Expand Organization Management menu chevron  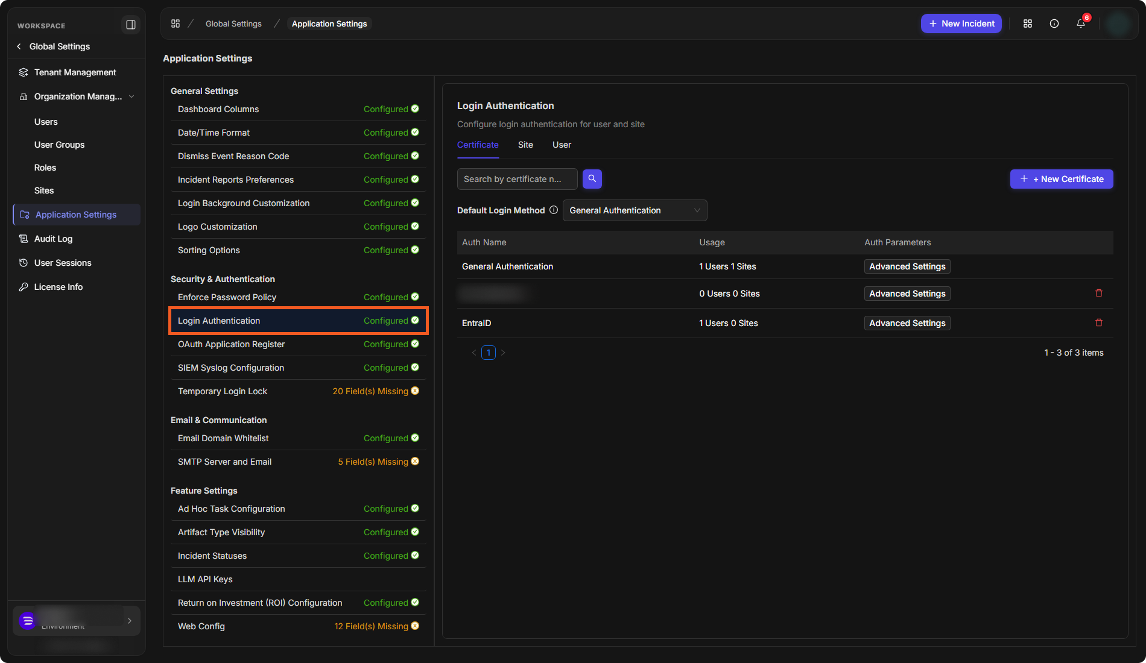tap(131, 96)
